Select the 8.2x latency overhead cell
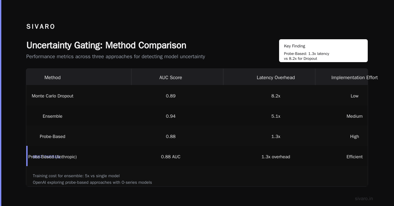The image size is (394, 206). click(x=276, y=96)
